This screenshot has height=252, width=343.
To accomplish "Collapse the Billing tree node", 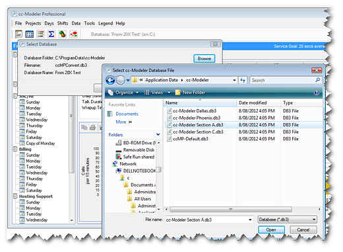I will (x=15, y=149).
